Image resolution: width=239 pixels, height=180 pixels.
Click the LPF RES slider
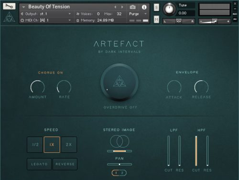pos(180,151)
